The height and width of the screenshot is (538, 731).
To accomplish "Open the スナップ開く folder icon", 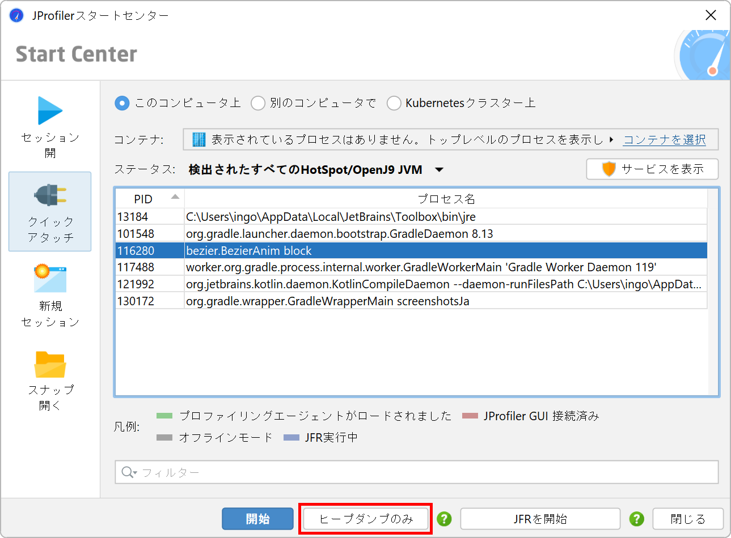I will (x=50, y=364).
